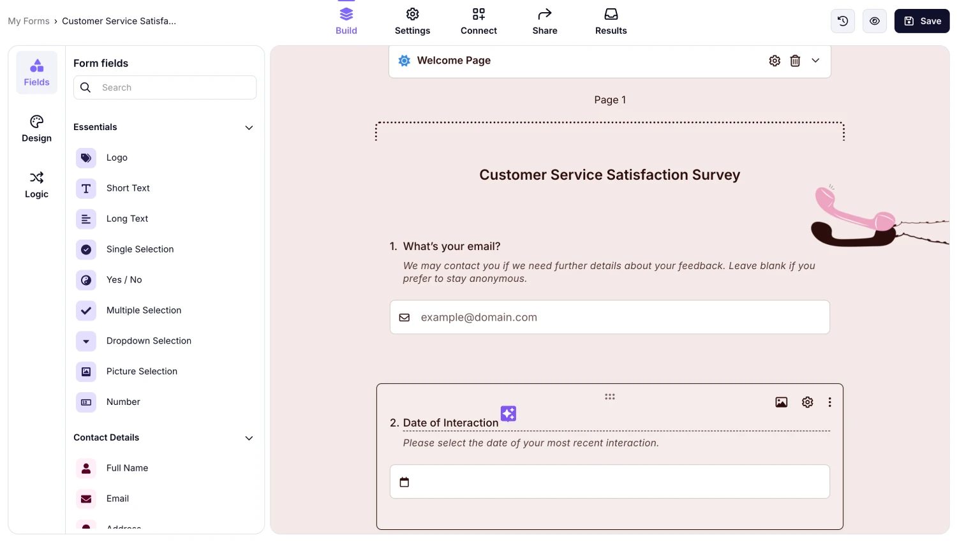Go back to My Forms

(28, 20)
